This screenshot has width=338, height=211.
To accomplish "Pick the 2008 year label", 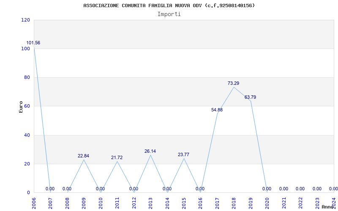I will pyautogui.click(x=67, y=203).
